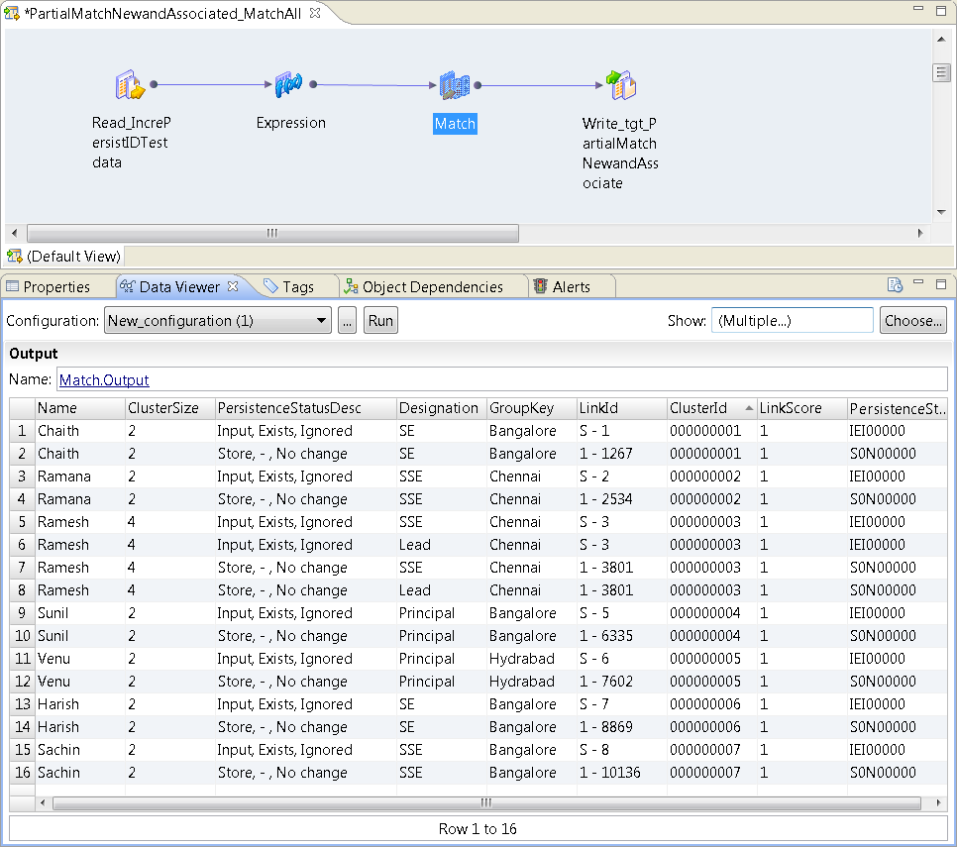This screenshot has height=847, width=957.
Task: Click the browse ellipsis button next to Configuration
Action: pyautogui.click(x=347, y=321)
